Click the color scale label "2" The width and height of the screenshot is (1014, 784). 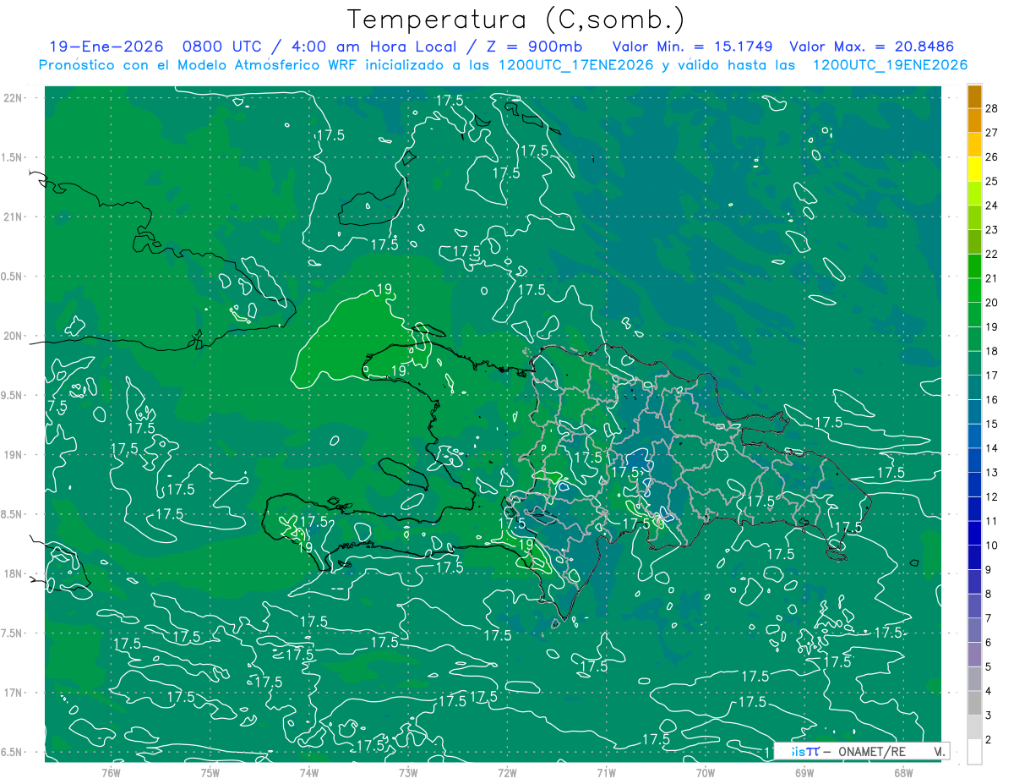coord(989,739)
